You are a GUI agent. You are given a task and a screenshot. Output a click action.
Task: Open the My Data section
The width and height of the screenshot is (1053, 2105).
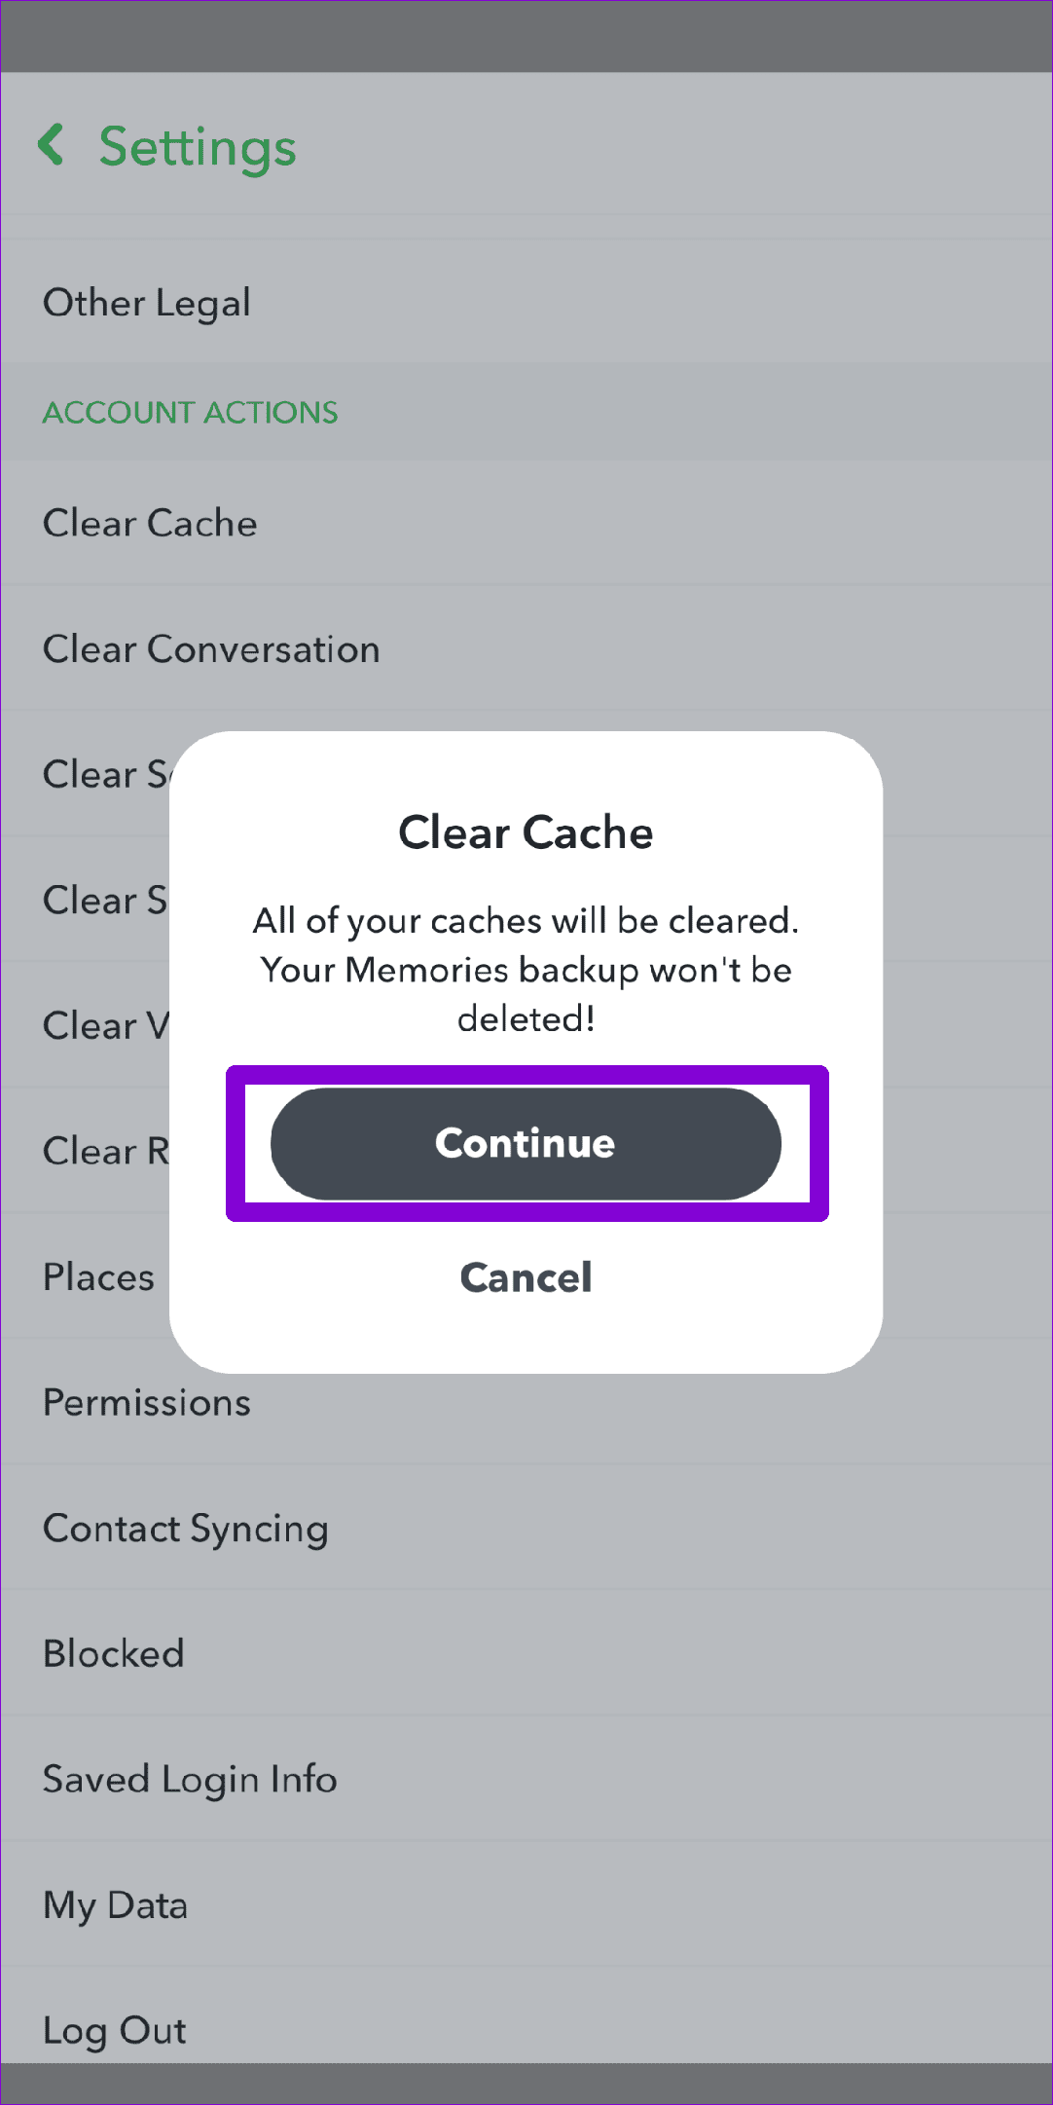[x=115, y=1904]
